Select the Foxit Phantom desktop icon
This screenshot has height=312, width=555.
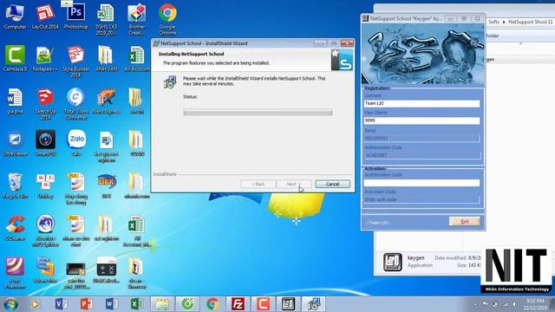click(x=15, y=273)
